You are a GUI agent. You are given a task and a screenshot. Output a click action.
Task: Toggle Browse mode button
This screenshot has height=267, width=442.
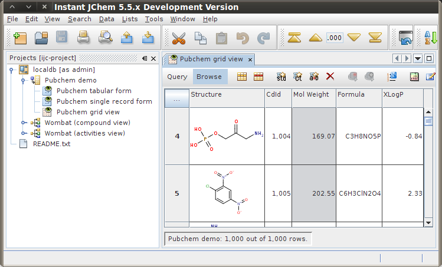coord(209,77)
